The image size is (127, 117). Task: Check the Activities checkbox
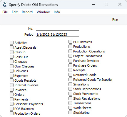pyautogui.click(x=11, y=43)
